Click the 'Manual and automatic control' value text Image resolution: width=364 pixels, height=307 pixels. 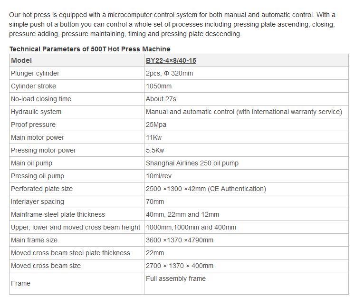pos(244,112)
